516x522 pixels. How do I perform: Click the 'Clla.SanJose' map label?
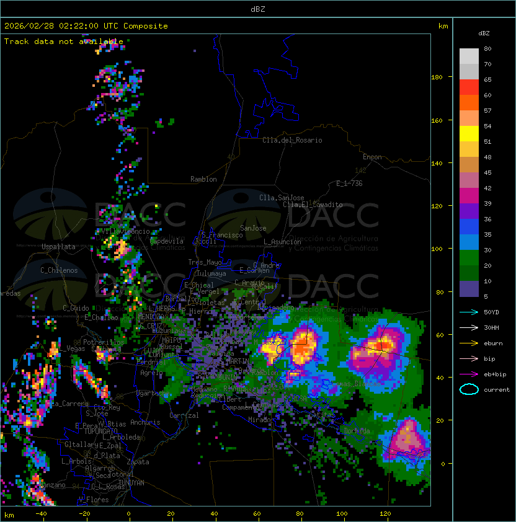point(282,198)
